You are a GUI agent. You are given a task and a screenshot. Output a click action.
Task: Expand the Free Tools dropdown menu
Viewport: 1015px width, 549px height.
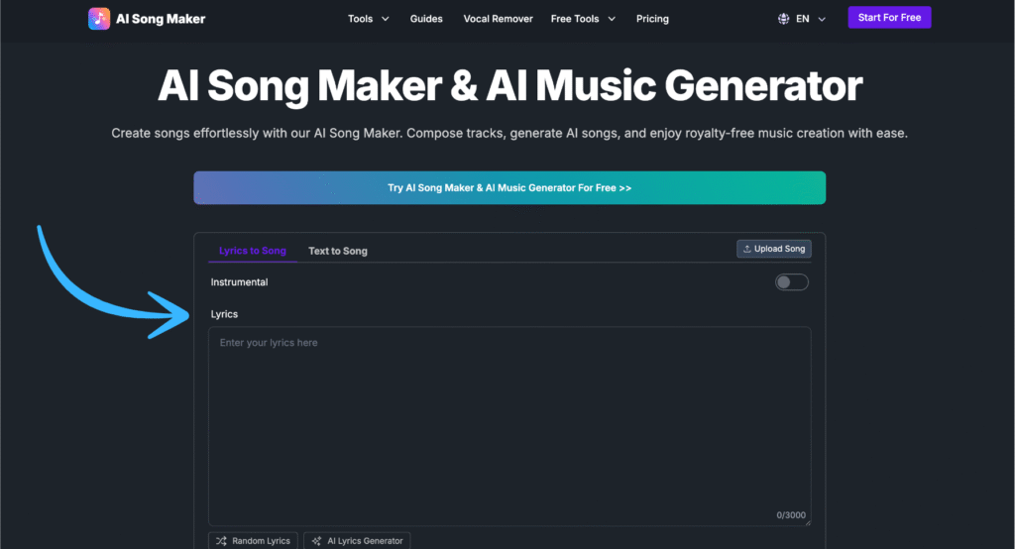coord(583,19)
